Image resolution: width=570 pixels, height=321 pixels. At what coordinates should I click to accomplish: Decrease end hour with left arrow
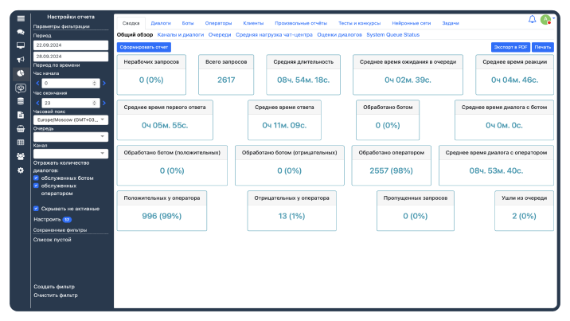(37, 104)
